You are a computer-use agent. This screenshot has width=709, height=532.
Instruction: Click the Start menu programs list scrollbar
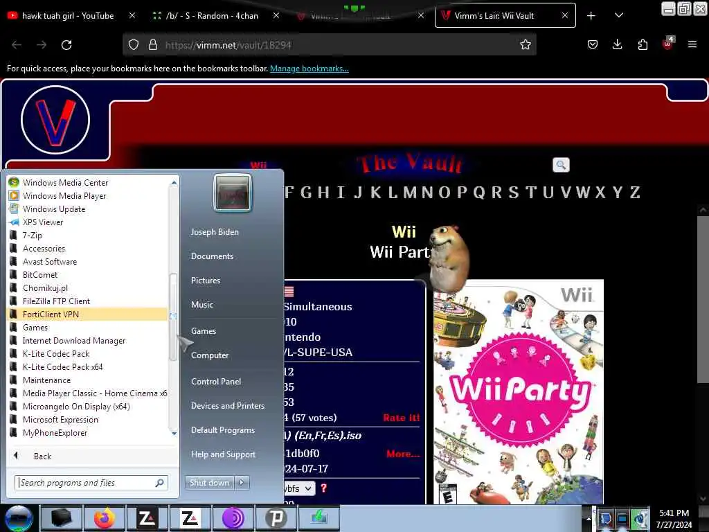(x=172, y=317)
